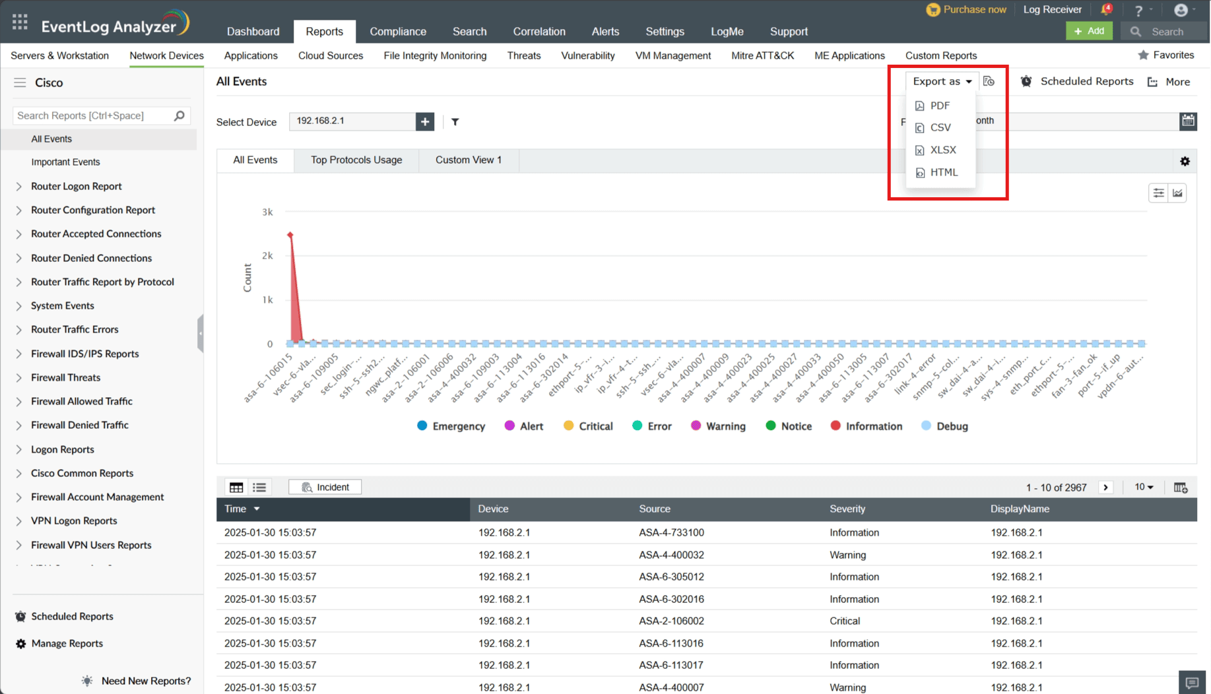Open Scheduled Reports in the sidebar
This screenshot has width=1211, height=694.
tap(72, 616)
